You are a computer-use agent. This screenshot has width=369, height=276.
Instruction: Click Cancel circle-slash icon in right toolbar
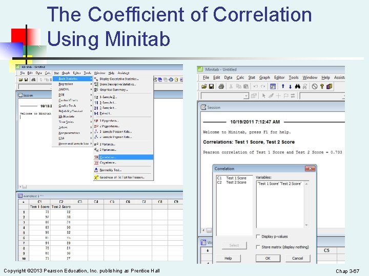(314, 86)
